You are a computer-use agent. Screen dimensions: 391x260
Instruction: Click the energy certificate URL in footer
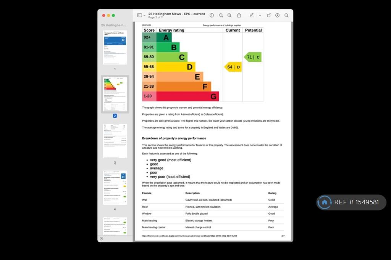tap(189, 236)
